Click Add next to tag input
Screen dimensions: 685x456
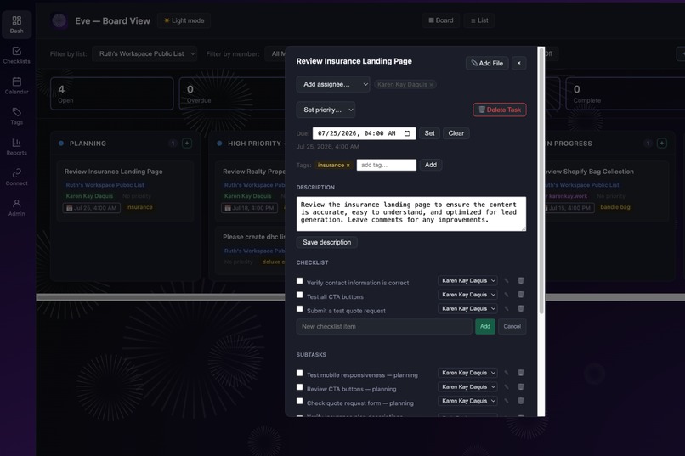click(x=431, y=165)
